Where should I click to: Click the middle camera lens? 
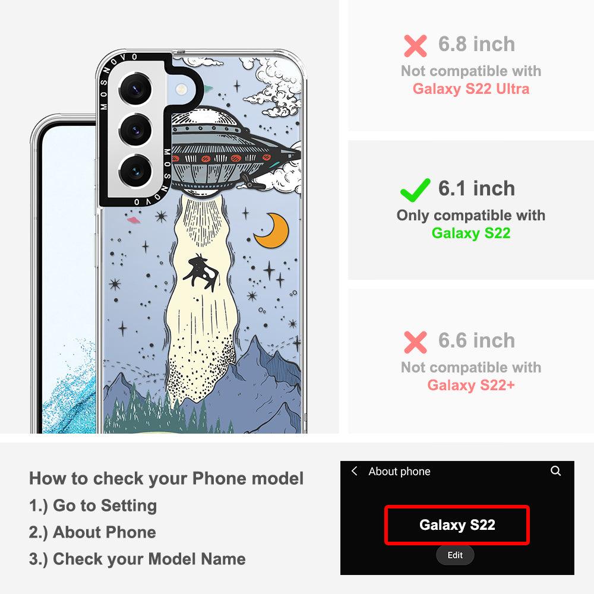[x=135, y=131]
